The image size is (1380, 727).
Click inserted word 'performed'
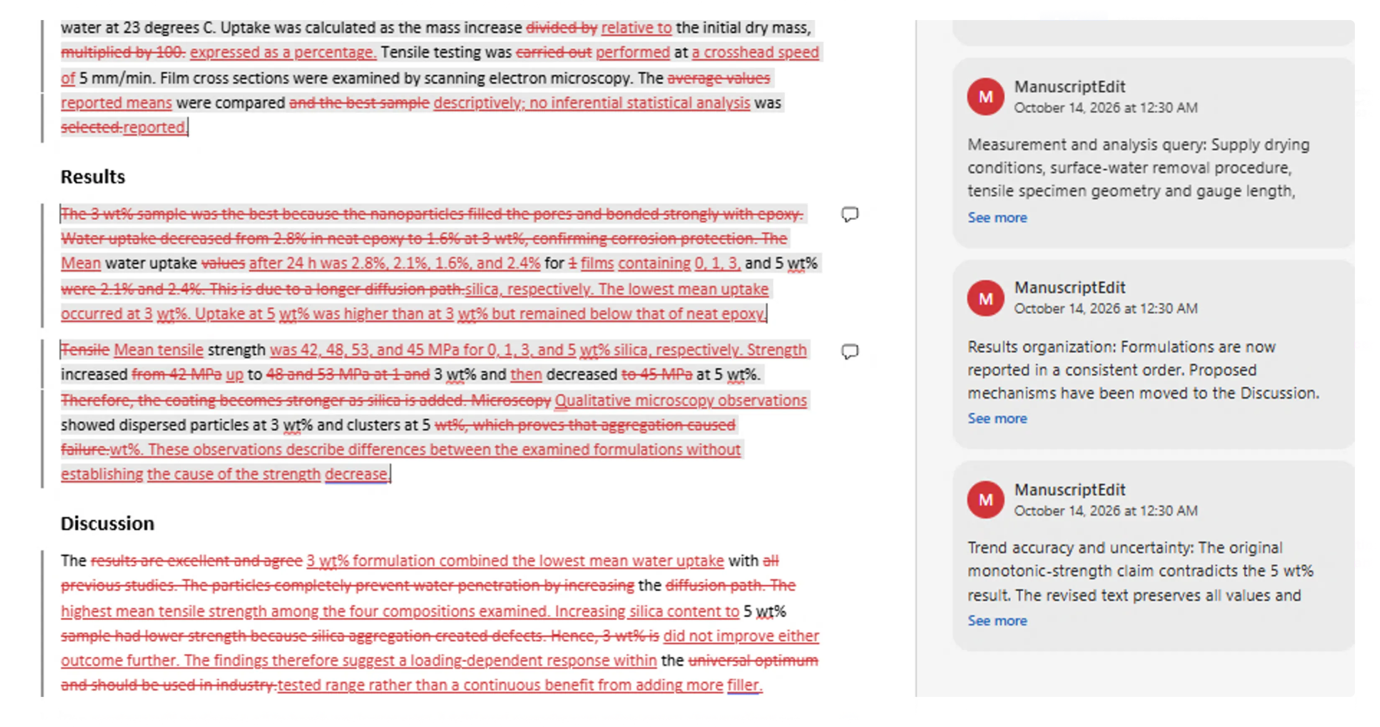coord(633,53)
